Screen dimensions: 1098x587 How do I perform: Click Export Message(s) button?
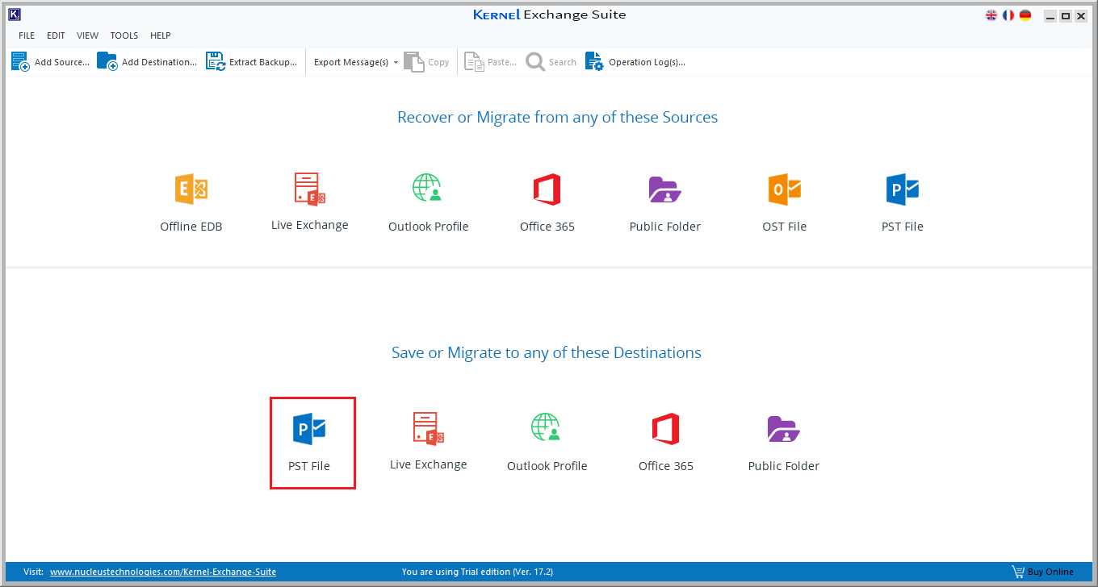351,62
